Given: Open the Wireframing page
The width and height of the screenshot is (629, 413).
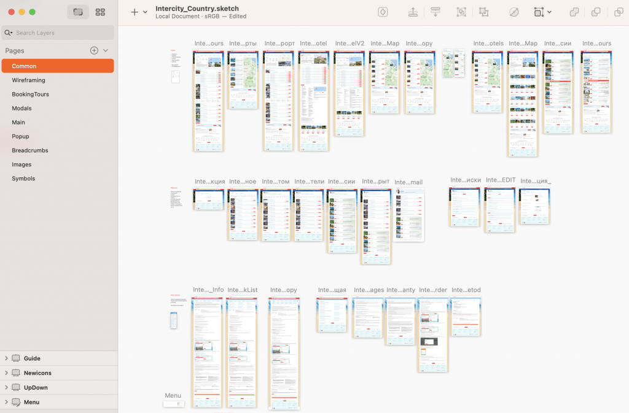Looking at the screenshot, I should pyautogui.click(x=28, y=80).
